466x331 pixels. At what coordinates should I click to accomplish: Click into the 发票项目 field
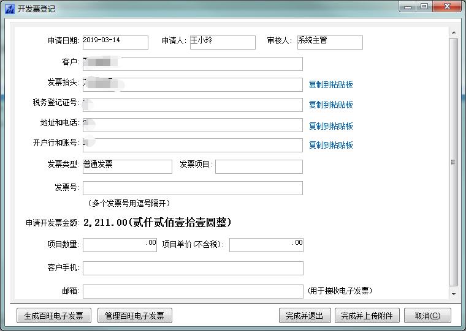pos(259,166)
